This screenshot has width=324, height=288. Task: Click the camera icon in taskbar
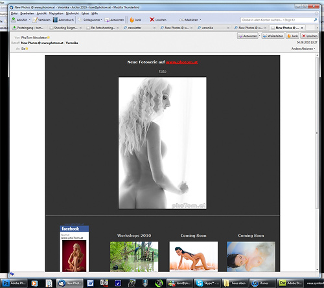pos(104,283)
